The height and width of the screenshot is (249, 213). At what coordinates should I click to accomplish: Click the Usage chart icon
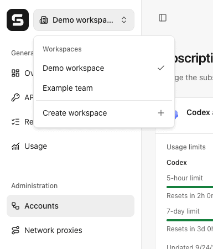click(15, 146)
